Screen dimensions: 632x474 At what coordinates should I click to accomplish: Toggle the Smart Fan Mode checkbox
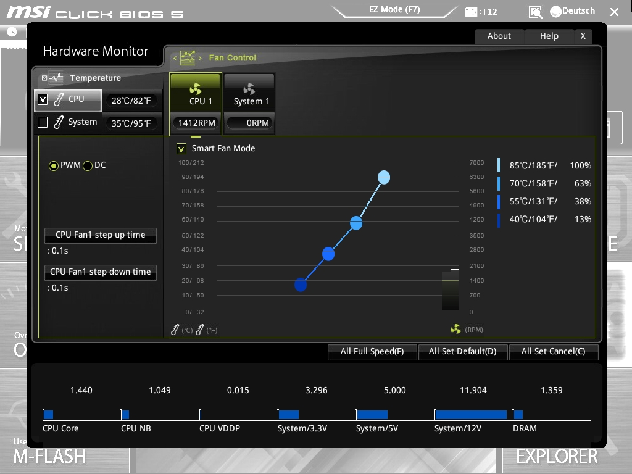pyautogui.click(x=181, y=149)
